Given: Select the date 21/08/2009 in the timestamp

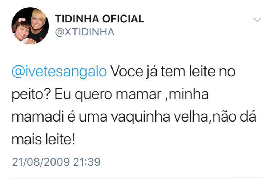Looking at the screenshot, I should point(41,161).
